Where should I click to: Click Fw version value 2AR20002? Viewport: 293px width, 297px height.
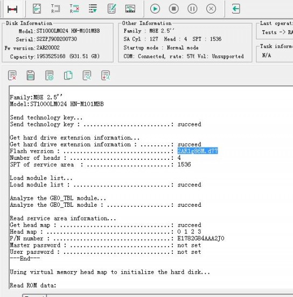click(48, 48)
